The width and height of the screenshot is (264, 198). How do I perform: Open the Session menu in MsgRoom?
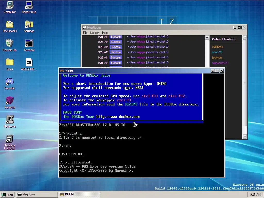95,33
